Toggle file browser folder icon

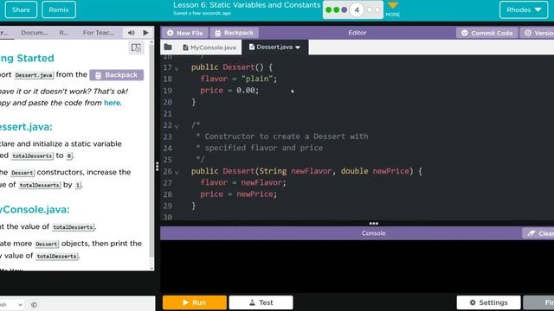[x=168, y=48]
